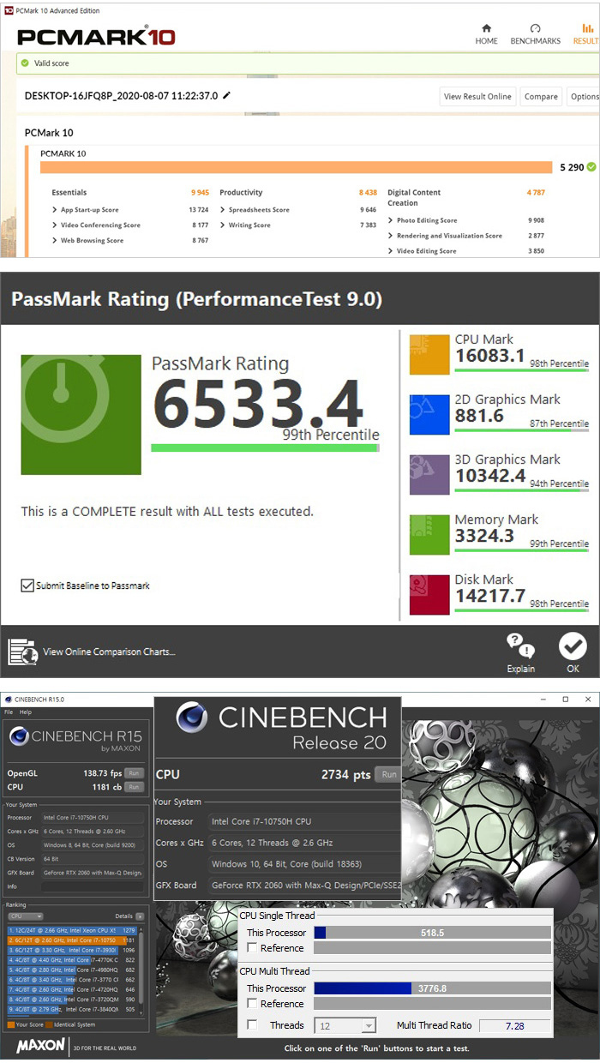This screenshot has height=1063, width=600.
Task: Select ranking row 6C/12T @ 2.60 GHz
Action: pos(71,940)
